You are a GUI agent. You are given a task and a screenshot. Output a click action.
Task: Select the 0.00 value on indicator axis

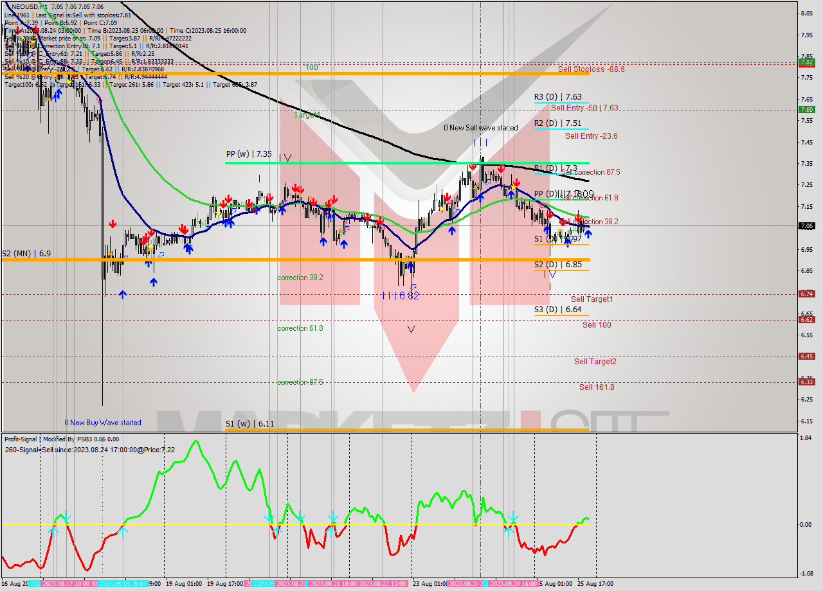click(806, 524)
